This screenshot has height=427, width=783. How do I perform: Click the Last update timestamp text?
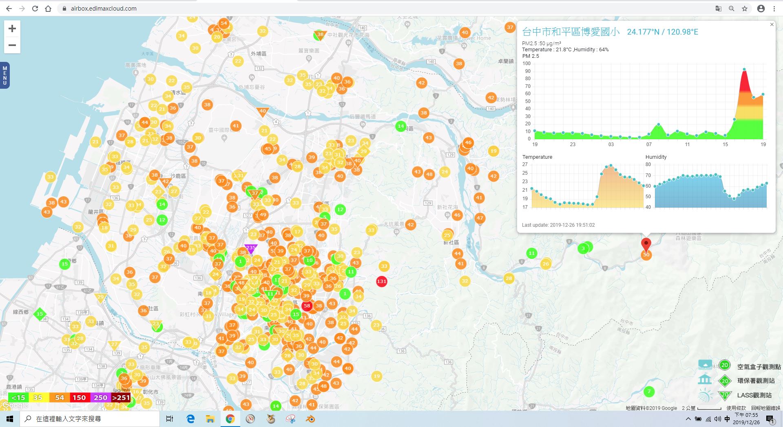click(558, 225)
